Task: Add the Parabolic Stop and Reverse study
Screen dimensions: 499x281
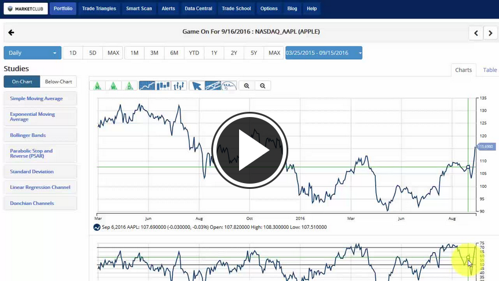Action: tap(40, 153)
